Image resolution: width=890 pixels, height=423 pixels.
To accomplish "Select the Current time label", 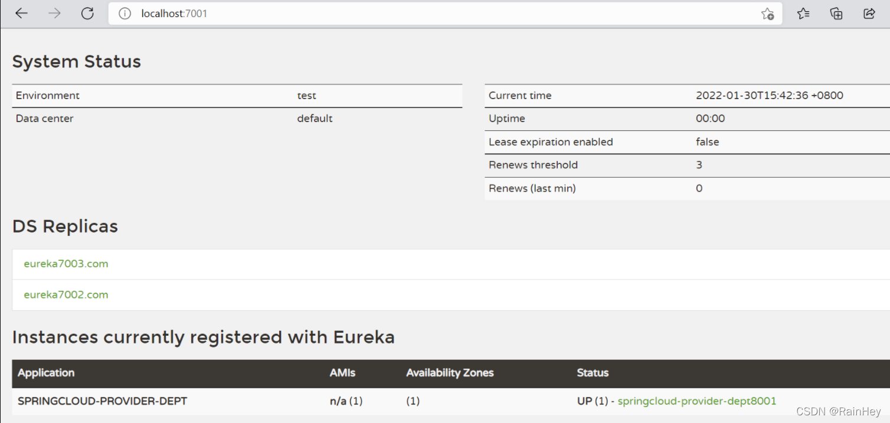I will (520, 96).
